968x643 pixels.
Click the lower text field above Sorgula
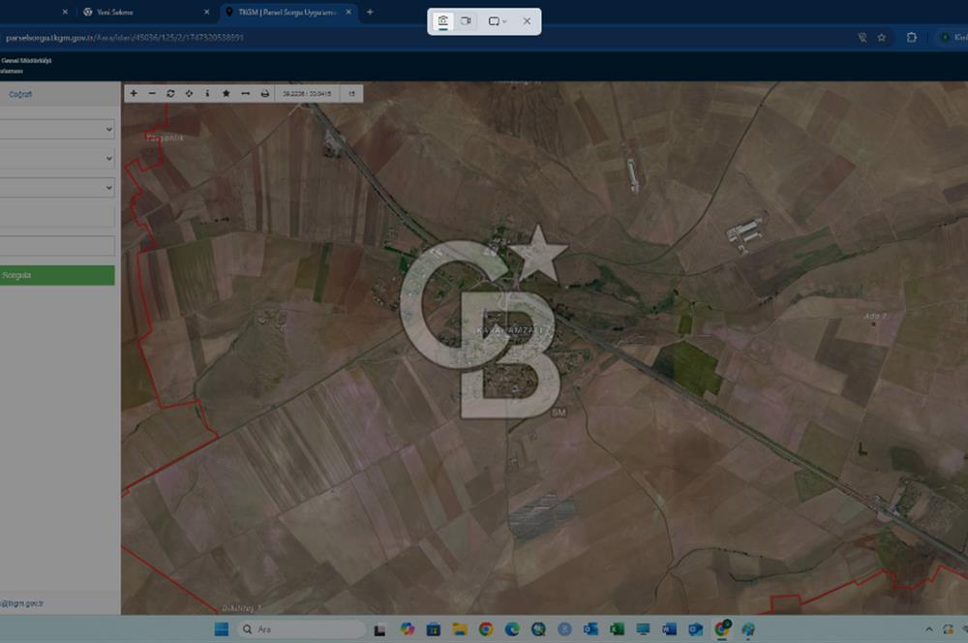(x=56, y=246)
